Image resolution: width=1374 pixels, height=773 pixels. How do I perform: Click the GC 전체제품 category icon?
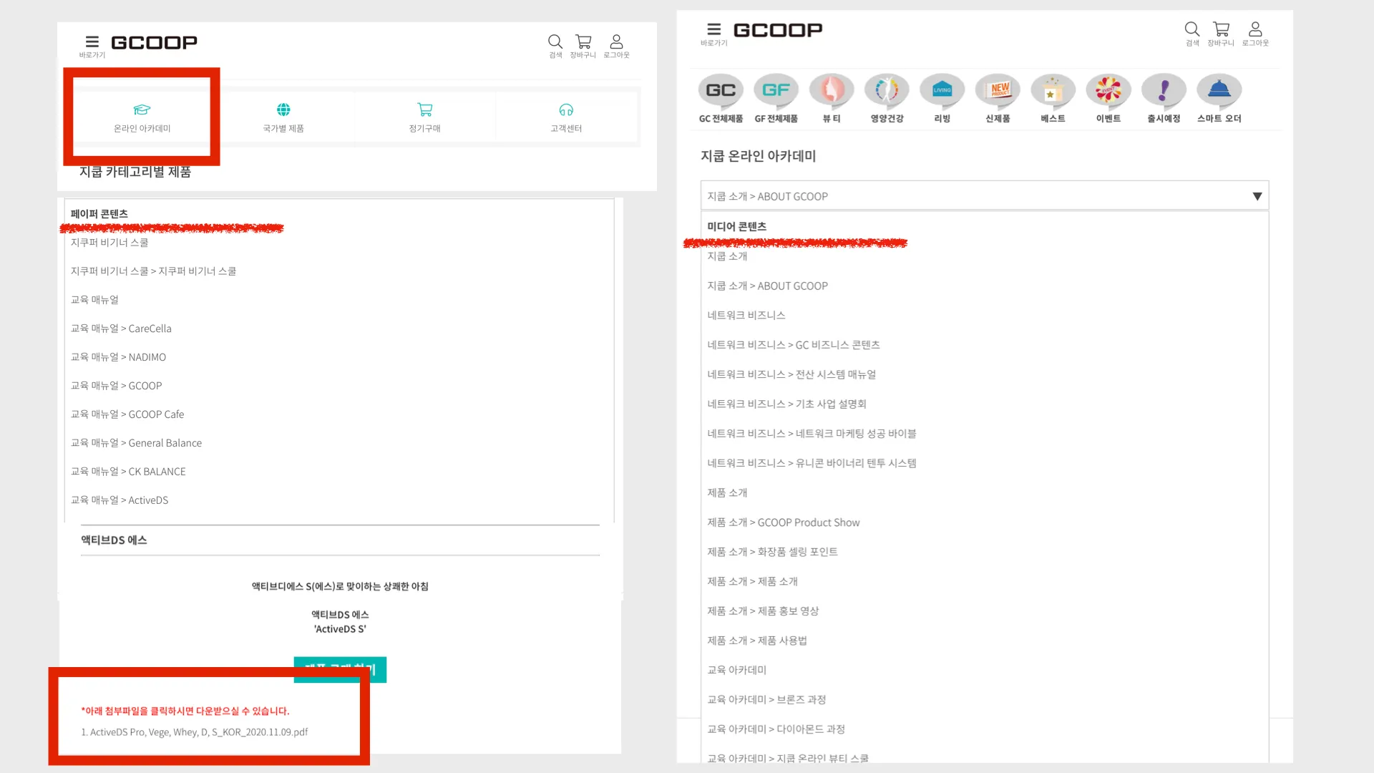click(x=721, y=91)
